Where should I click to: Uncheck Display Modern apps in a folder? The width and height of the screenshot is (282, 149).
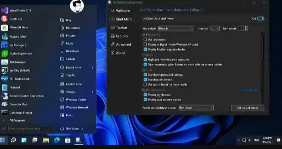(145, 49)
